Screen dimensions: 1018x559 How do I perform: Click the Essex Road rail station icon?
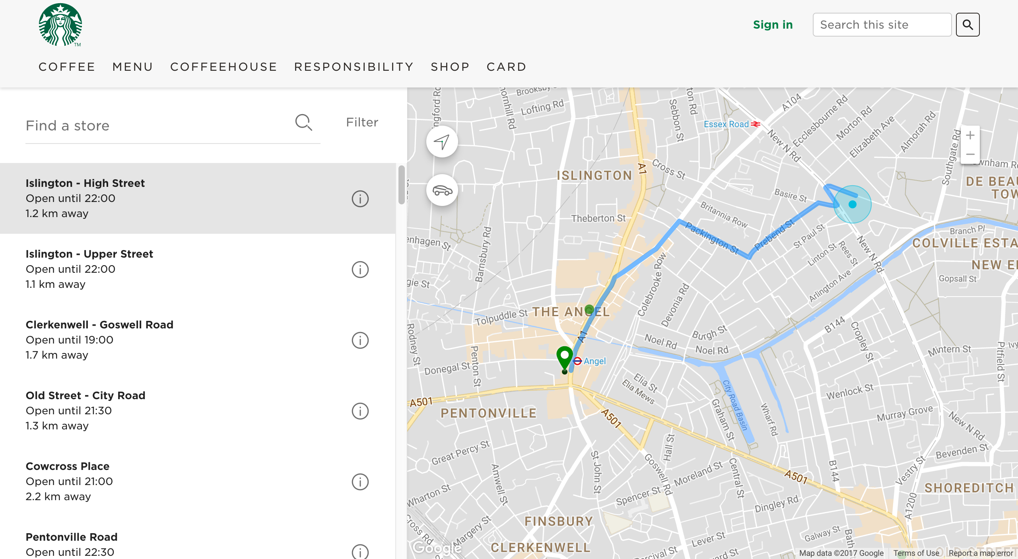point(756,124)
